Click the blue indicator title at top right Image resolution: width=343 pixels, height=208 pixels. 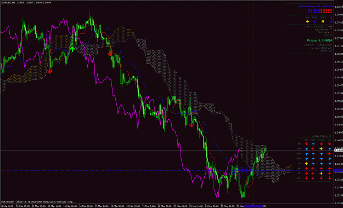tap(316, 7)
